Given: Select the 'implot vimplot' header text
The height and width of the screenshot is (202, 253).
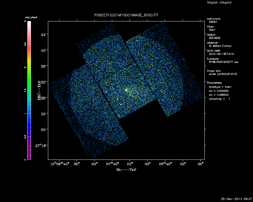Looking at the screenshot, I should (x=219, y=3).
